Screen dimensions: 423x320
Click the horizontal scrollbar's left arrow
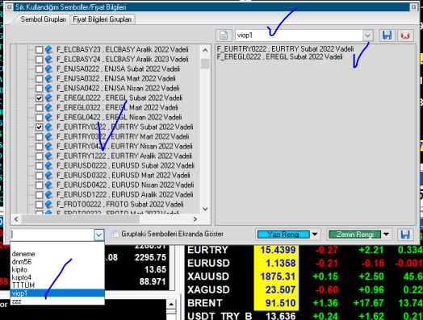16,219
